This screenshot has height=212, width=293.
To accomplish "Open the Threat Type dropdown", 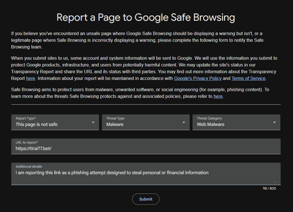I will [146, 122].
